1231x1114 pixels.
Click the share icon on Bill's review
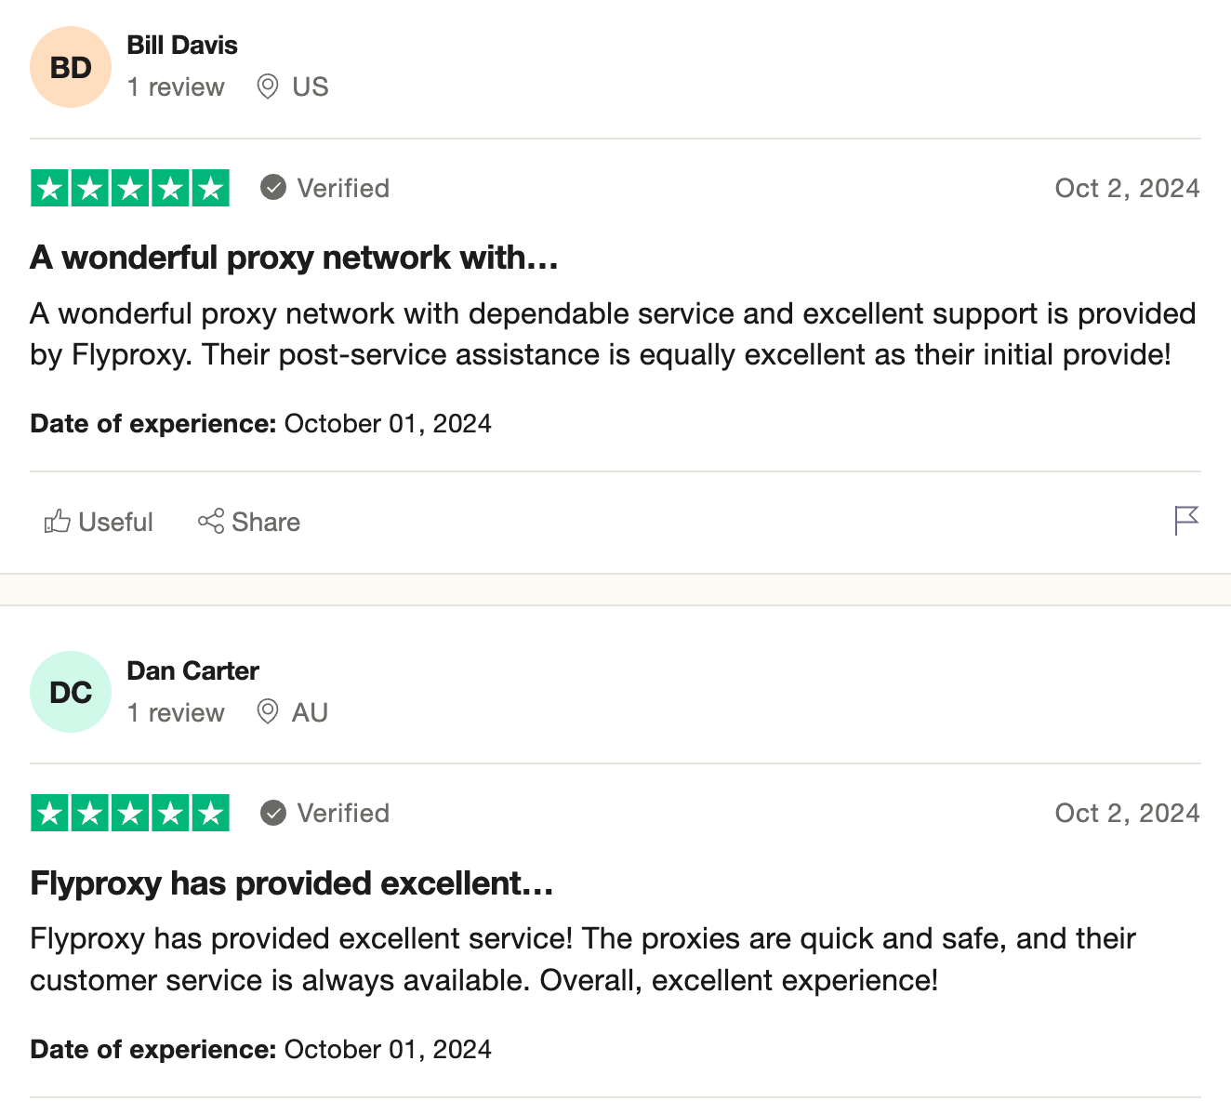(212, 522)
